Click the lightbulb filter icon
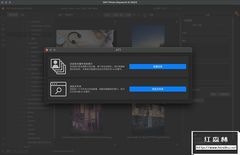 click(145, 15)
